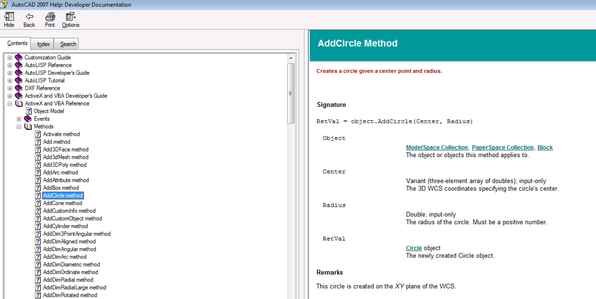The height and width of the screenshot is (299, 596).
Task: Click the Add method topic icon
Action: pos(38,142)
